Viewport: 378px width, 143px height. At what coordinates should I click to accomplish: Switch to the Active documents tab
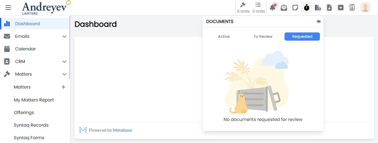click(224, 37)
